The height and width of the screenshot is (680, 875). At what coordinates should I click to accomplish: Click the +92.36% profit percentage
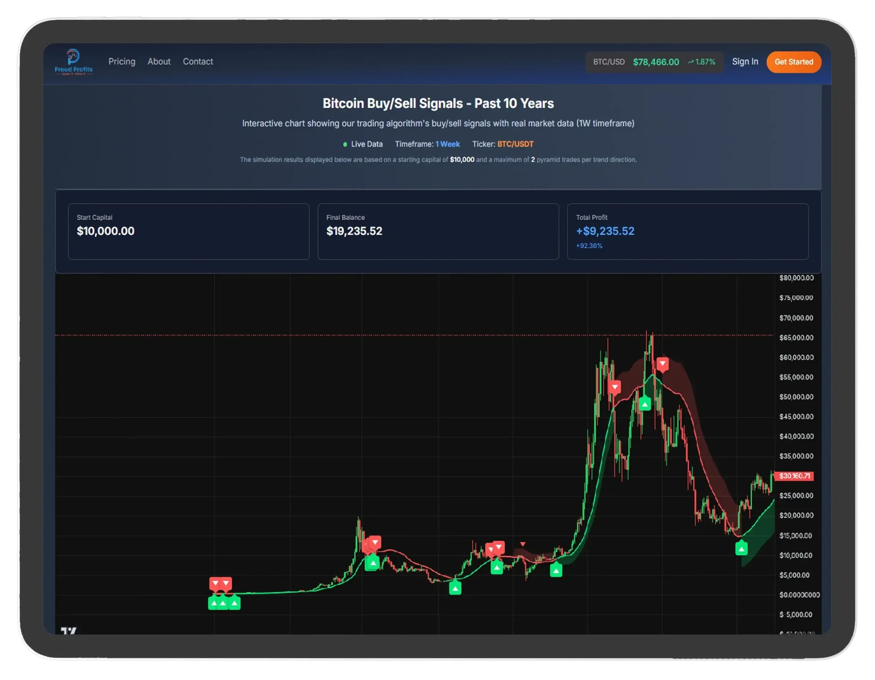pos(589,246)
